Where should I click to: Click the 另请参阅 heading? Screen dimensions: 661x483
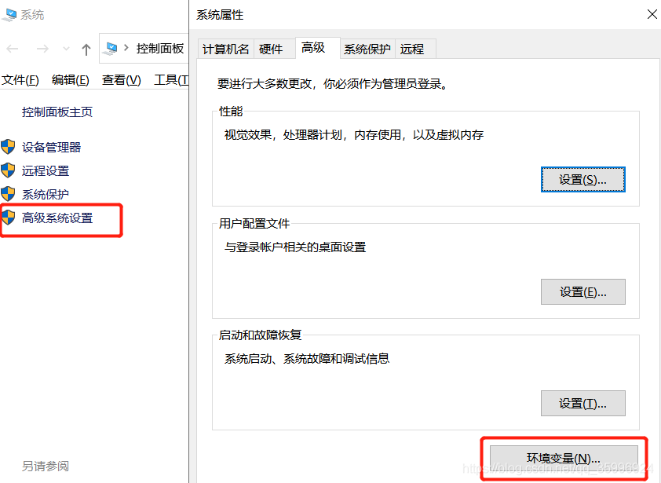[x=45, y=467]
